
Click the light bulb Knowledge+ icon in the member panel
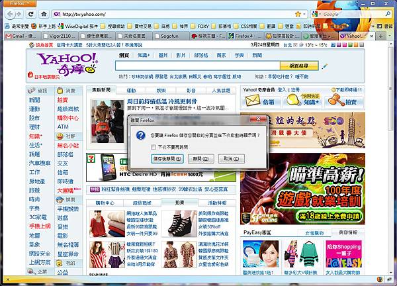[292, 100]
